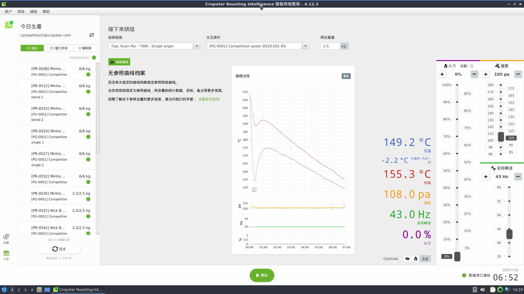Screen dimensions: 524x294
Task: Click the clipboard tray icon
Action: [x=492, y=290]
